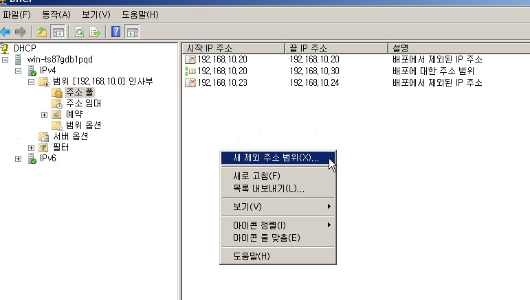
Task: Go up one level with folder icon
Action: [x=42, y=32]
